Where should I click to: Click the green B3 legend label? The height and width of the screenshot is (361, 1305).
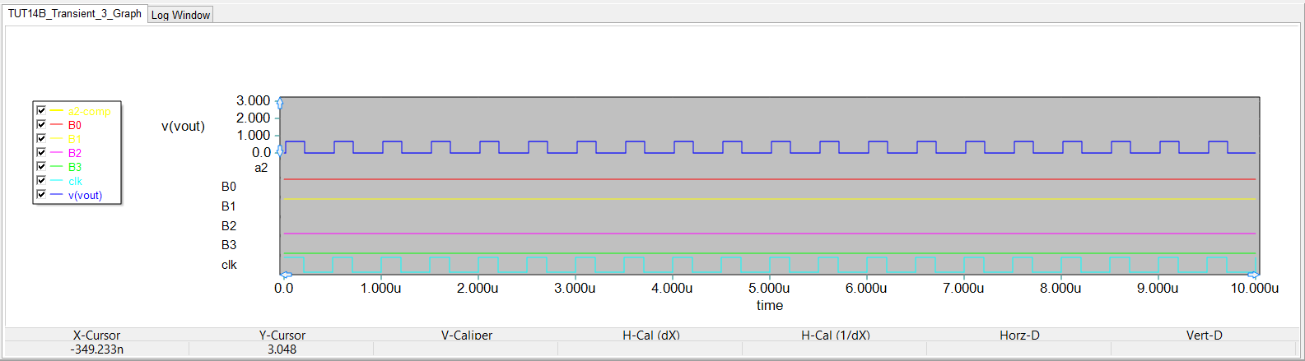tap(75, 167)
